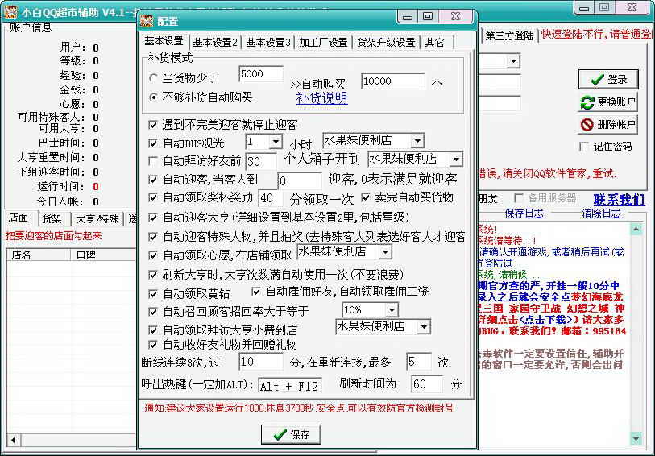Open the 第三方登陆 tab
This screenshot has height=456, width=655.
pyautogui.click(x=509, y=36)
